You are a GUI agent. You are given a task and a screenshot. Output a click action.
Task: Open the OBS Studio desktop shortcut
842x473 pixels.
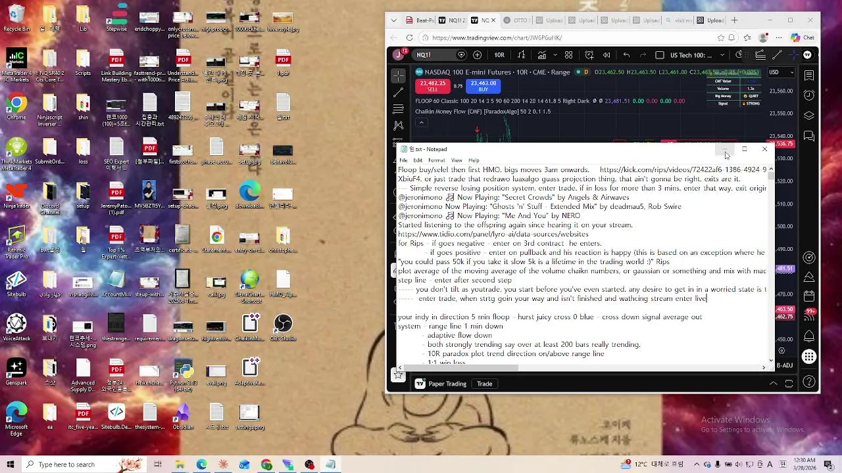point(283,328)
